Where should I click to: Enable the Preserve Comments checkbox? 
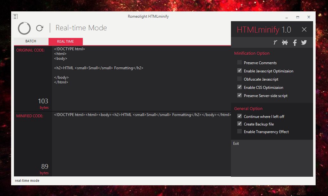239,62
